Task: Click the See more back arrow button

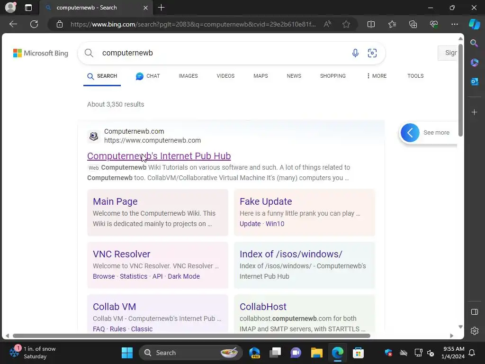Action: click(x=410, y=133)
